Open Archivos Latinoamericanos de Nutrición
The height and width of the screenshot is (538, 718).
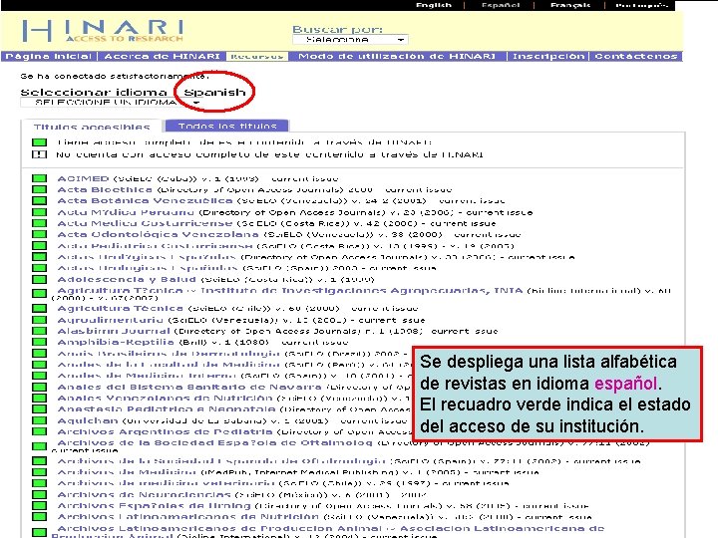(x=187, y=516)
